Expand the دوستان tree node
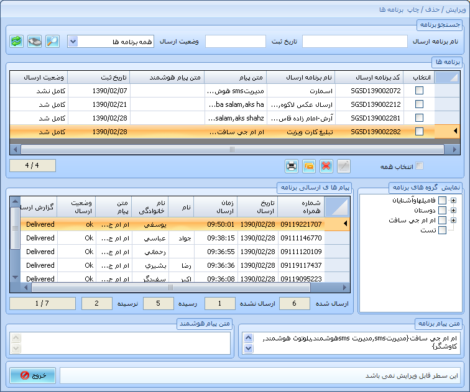Viewport: 470px width, 392px height. [453, 210]
